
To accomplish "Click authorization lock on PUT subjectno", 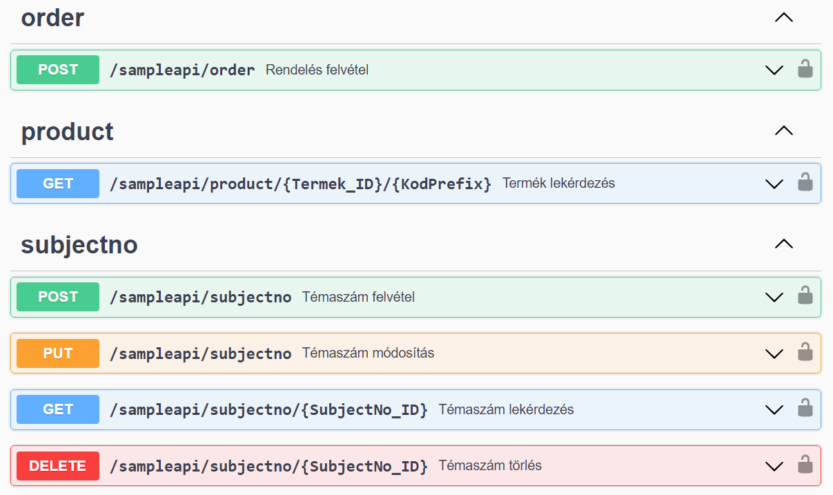I will tap(805, 353).
